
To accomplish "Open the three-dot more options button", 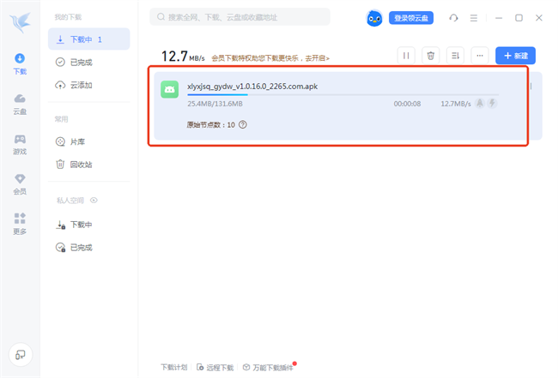I will (x=480, y=56).
